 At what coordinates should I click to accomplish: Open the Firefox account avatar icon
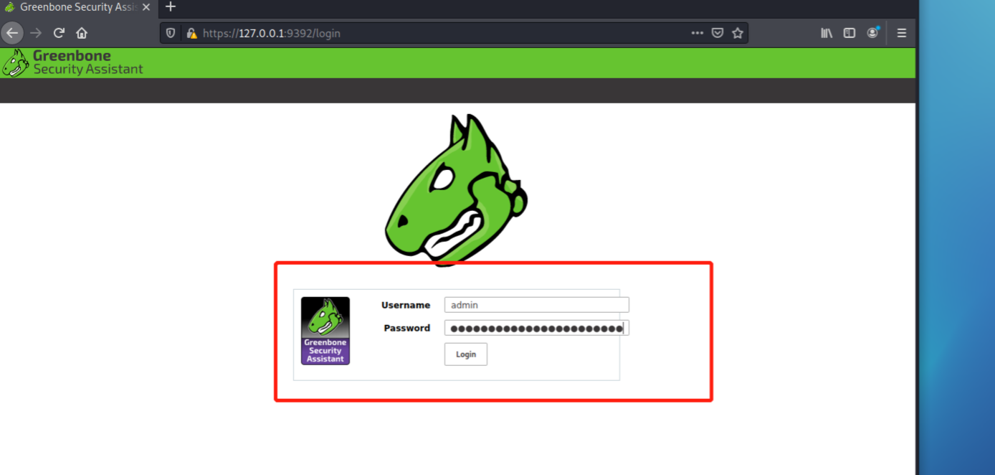tap(872, 33)
